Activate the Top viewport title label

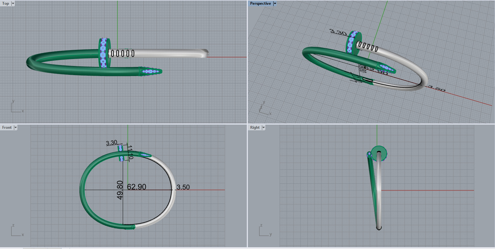click(x=6, y=3)
